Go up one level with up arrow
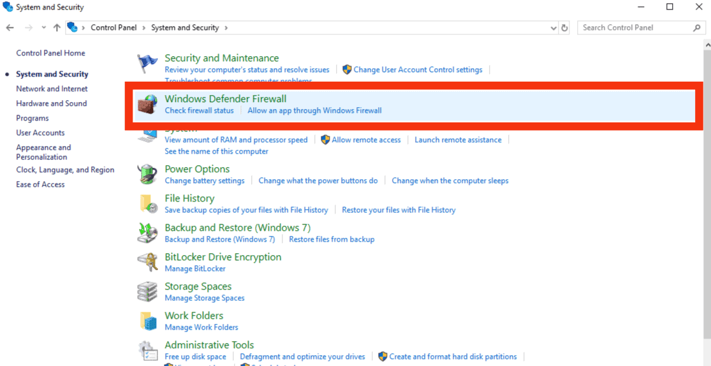Image resolution: width=711 pixels, height=366 pixels. click(x=57, y=27)
